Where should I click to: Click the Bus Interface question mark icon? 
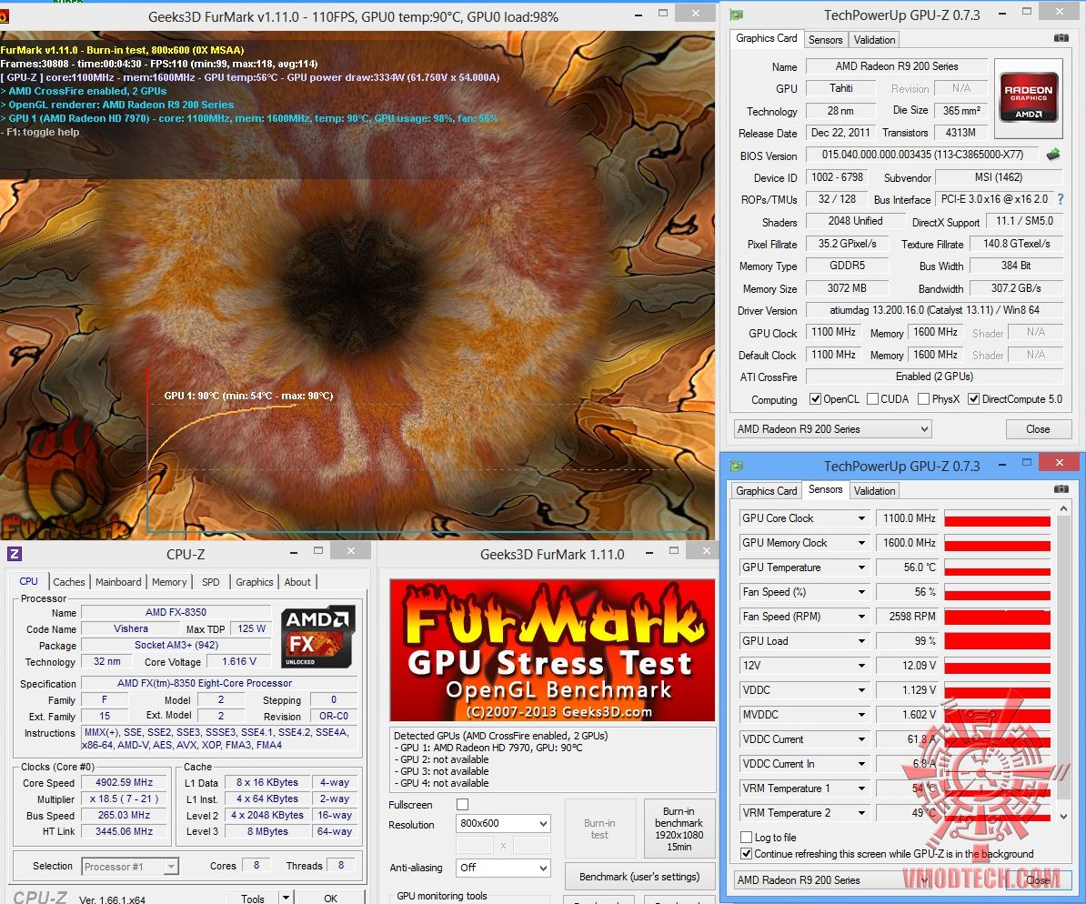(1061, 199)
